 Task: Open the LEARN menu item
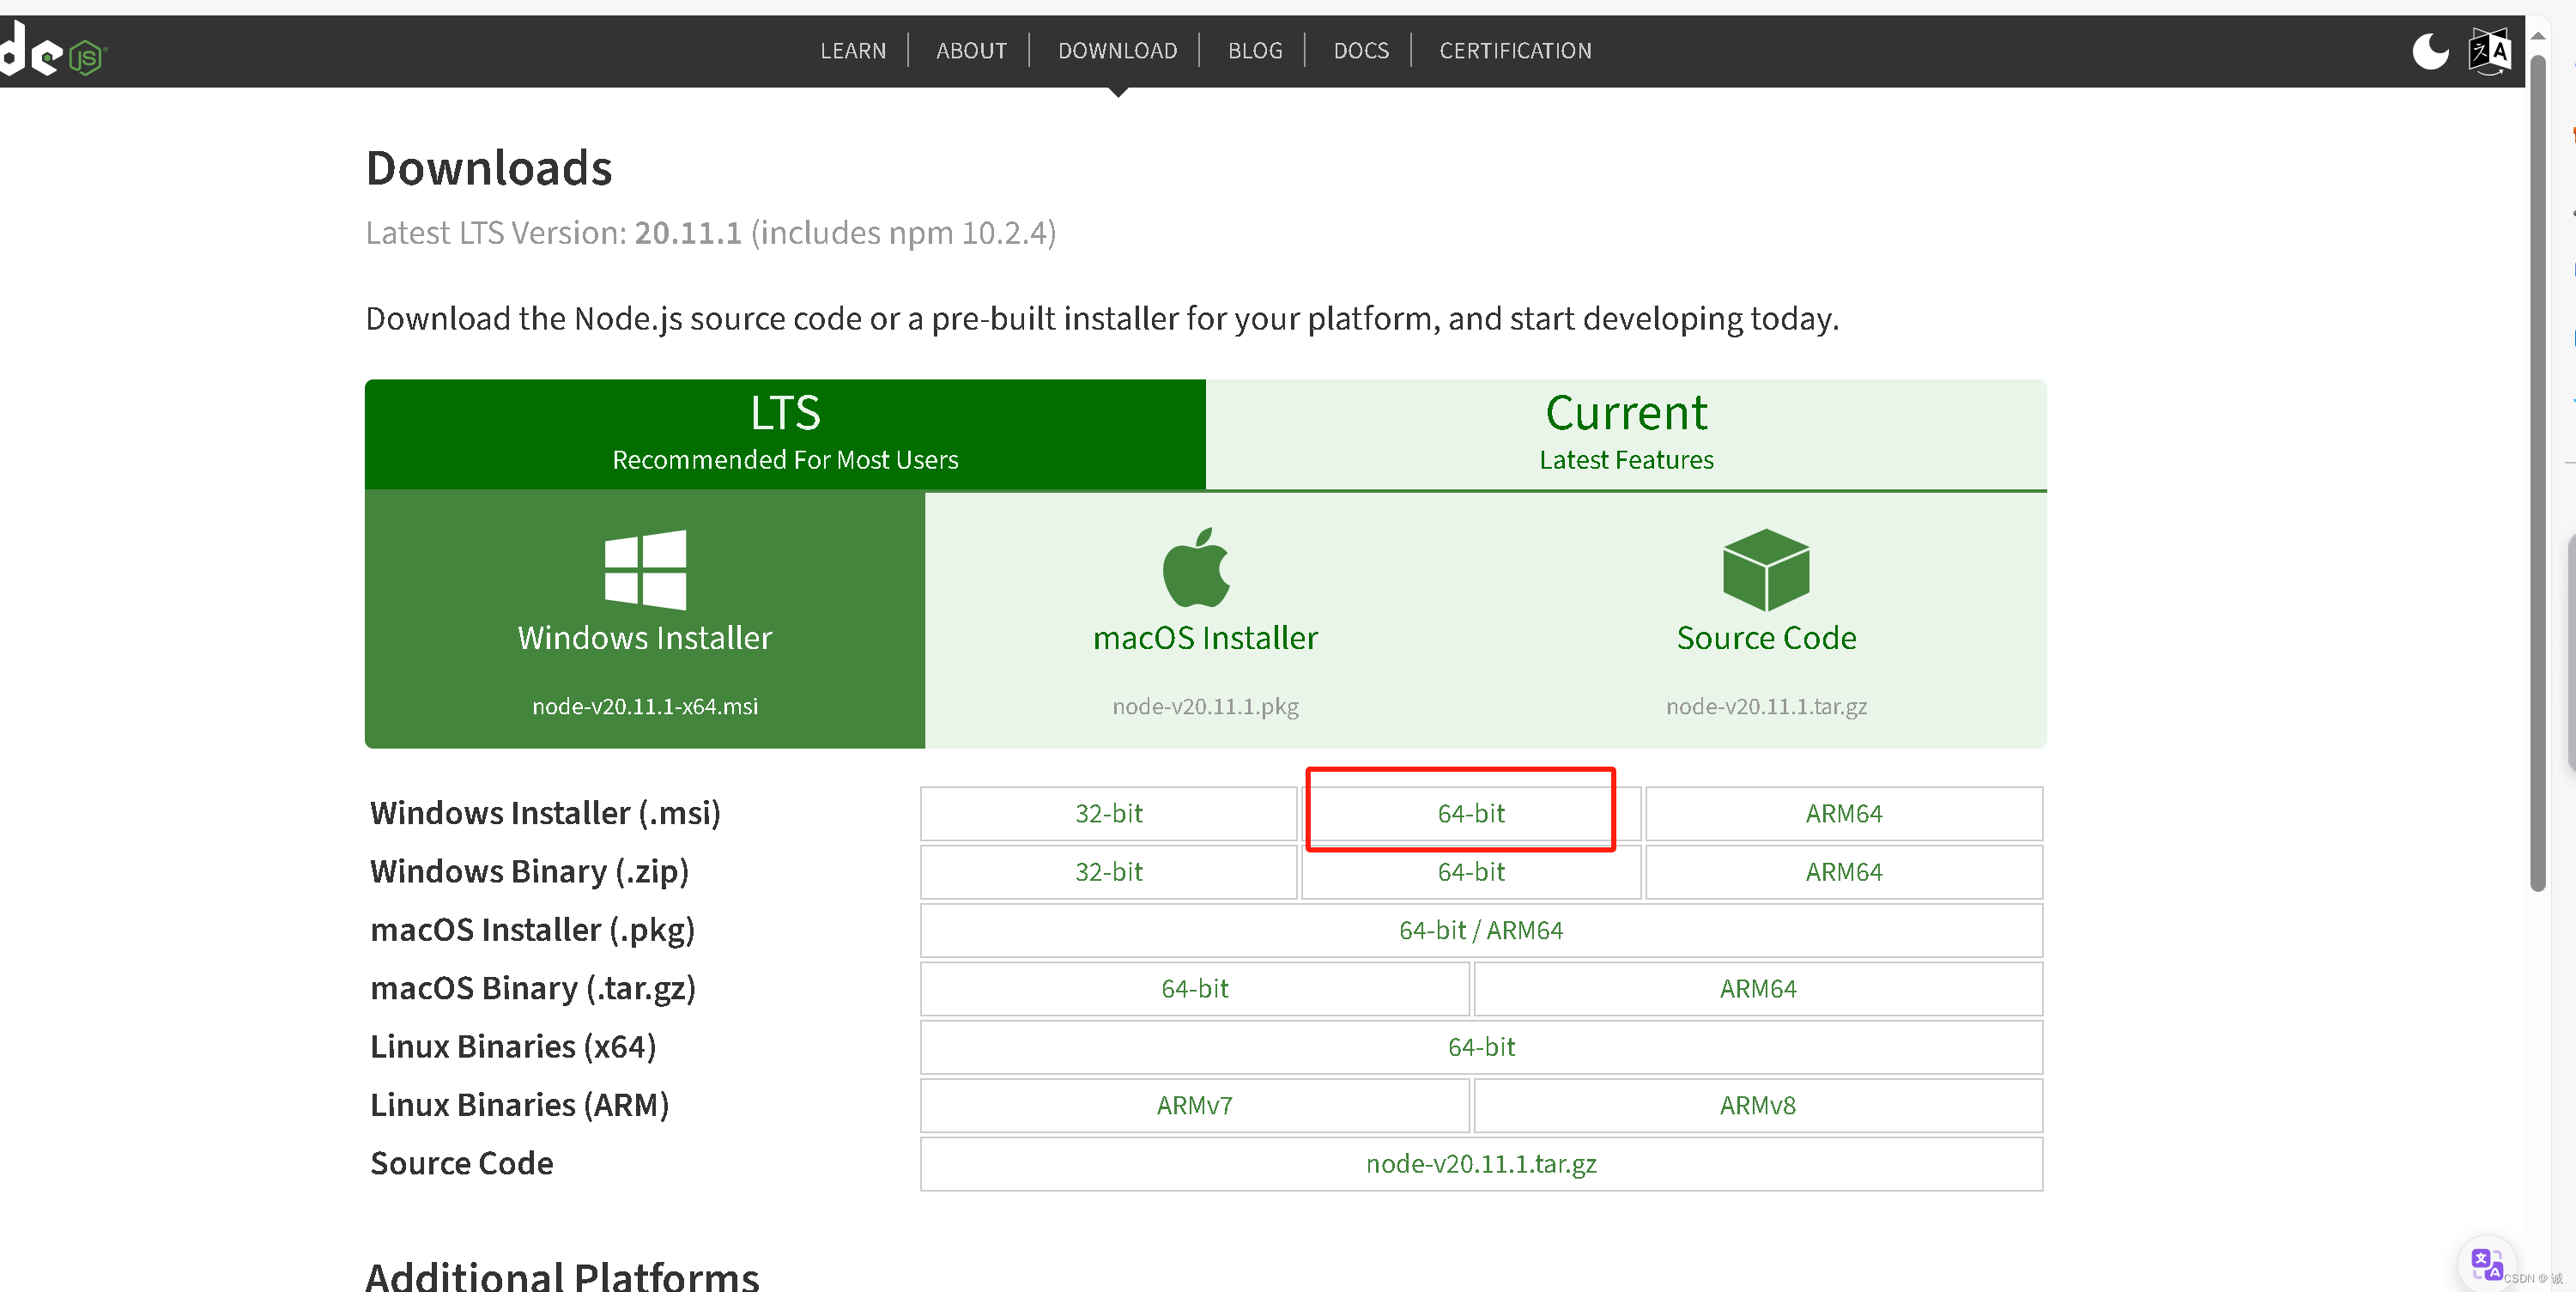tap(852, 51)
